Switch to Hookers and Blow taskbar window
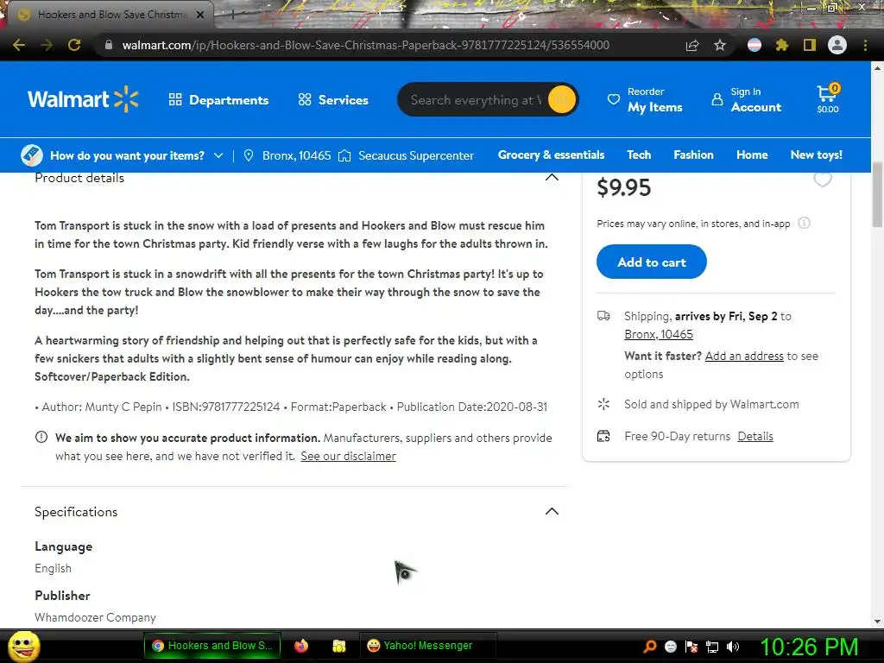 pos(212,646)
